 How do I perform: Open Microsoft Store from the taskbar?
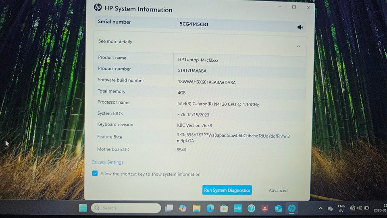pos(224,208)
